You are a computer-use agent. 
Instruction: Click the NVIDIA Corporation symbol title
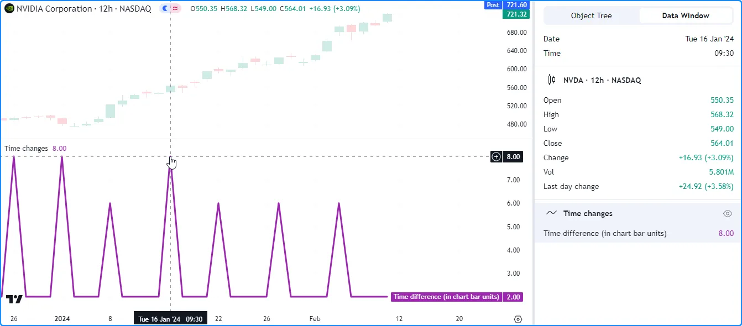click(x=83, y=9)
